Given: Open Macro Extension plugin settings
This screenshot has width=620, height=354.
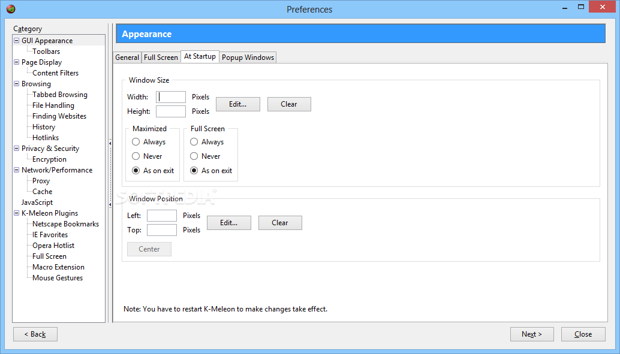Looking at the screenshot, I should [59, 267].
